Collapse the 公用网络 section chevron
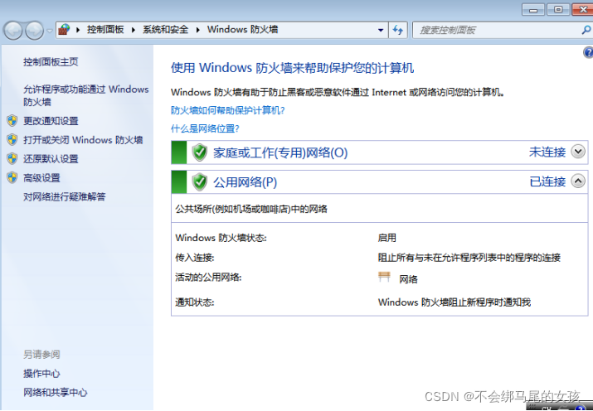 (x=578, y=181)
